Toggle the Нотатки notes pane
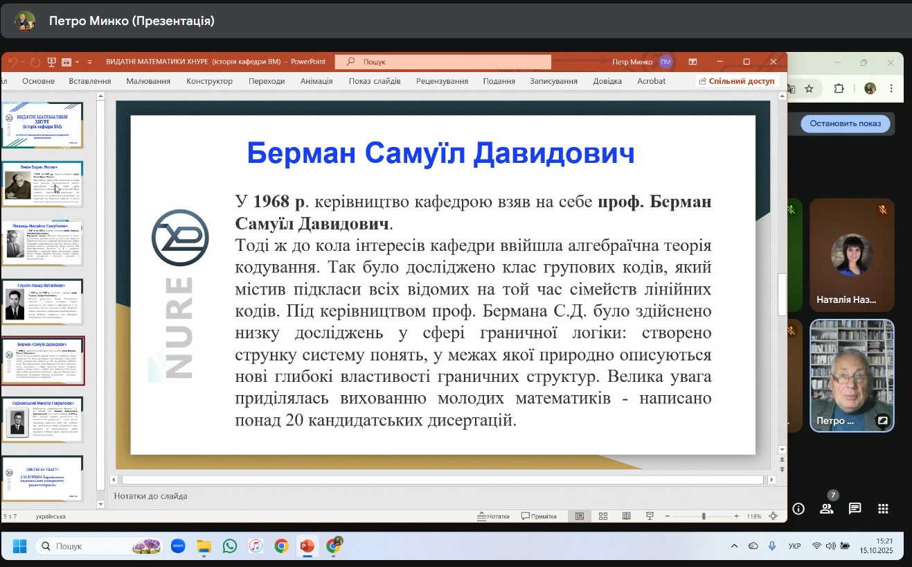Screen dimensions: 912x567 point(493,516)
